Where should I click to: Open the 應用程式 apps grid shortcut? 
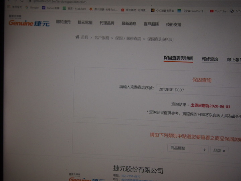15,7
